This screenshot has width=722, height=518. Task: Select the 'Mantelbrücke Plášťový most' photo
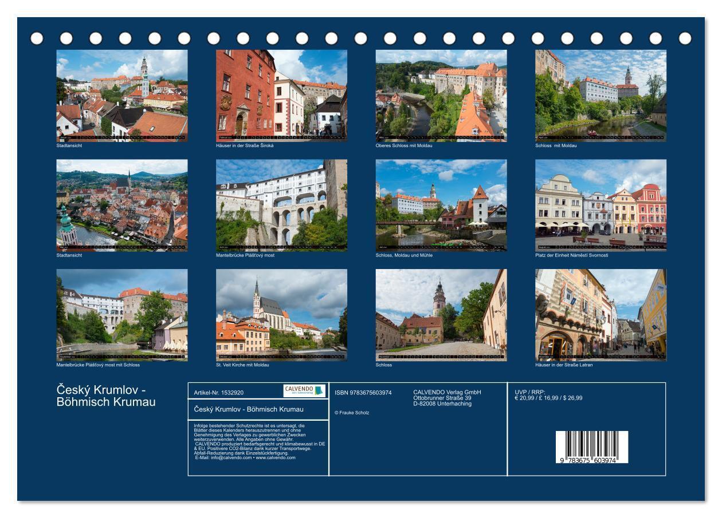click(x=281, y=205)
